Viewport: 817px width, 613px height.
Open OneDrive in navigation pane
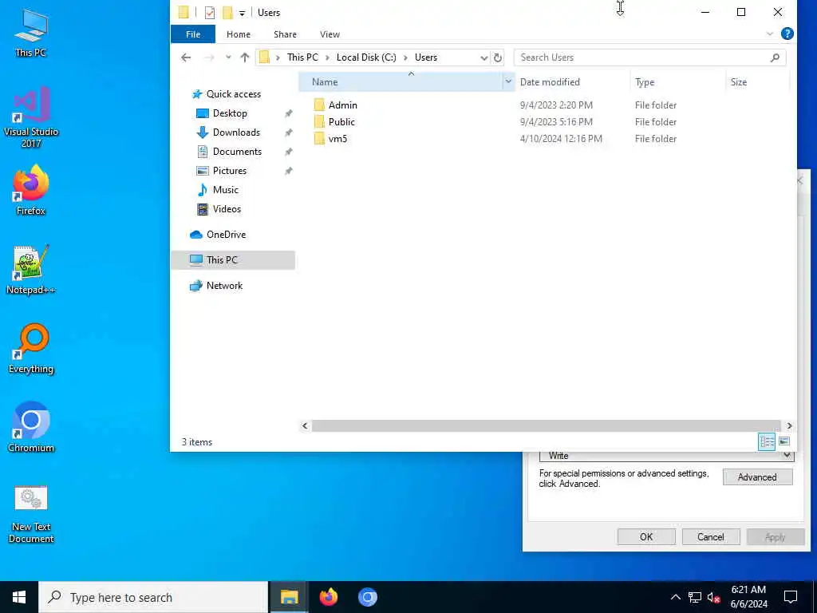pos(226,235)
